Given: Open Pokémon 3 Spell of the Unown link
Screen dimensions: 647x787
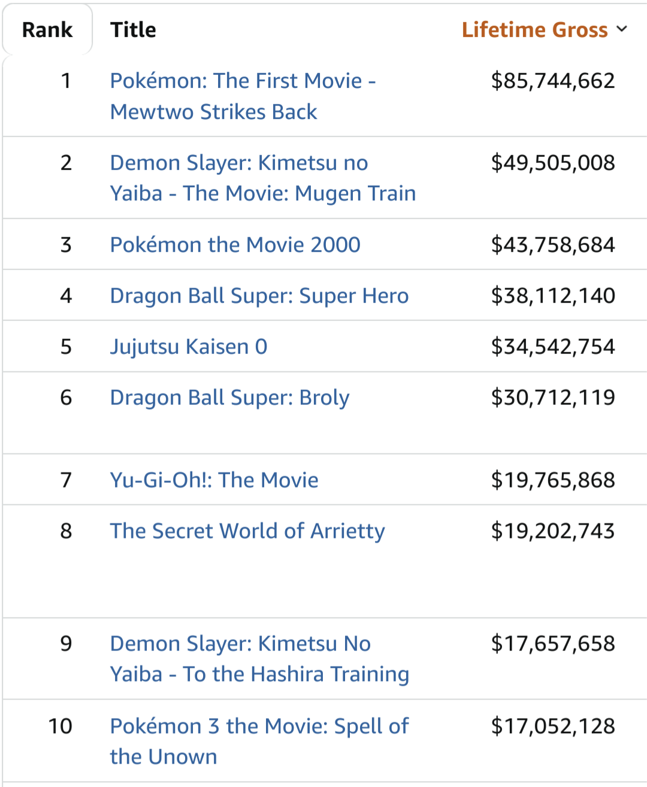Looking at the screenshot, I should point(259,741).
